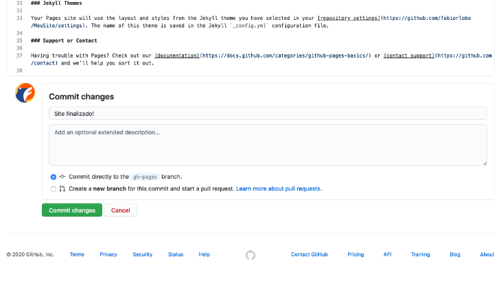Viewport: 501px width, 281px height.
Task: Open the About footer link
Action: (x=487, y=254)
